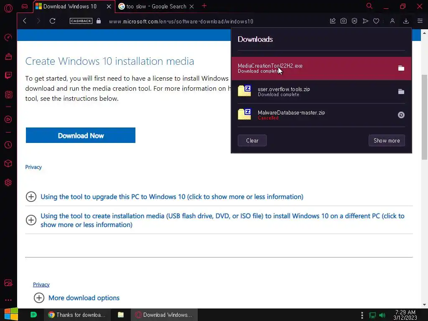Open ad blocker shield icon
428x321 pixels.
pyautogui.click(x=354, y=21)
